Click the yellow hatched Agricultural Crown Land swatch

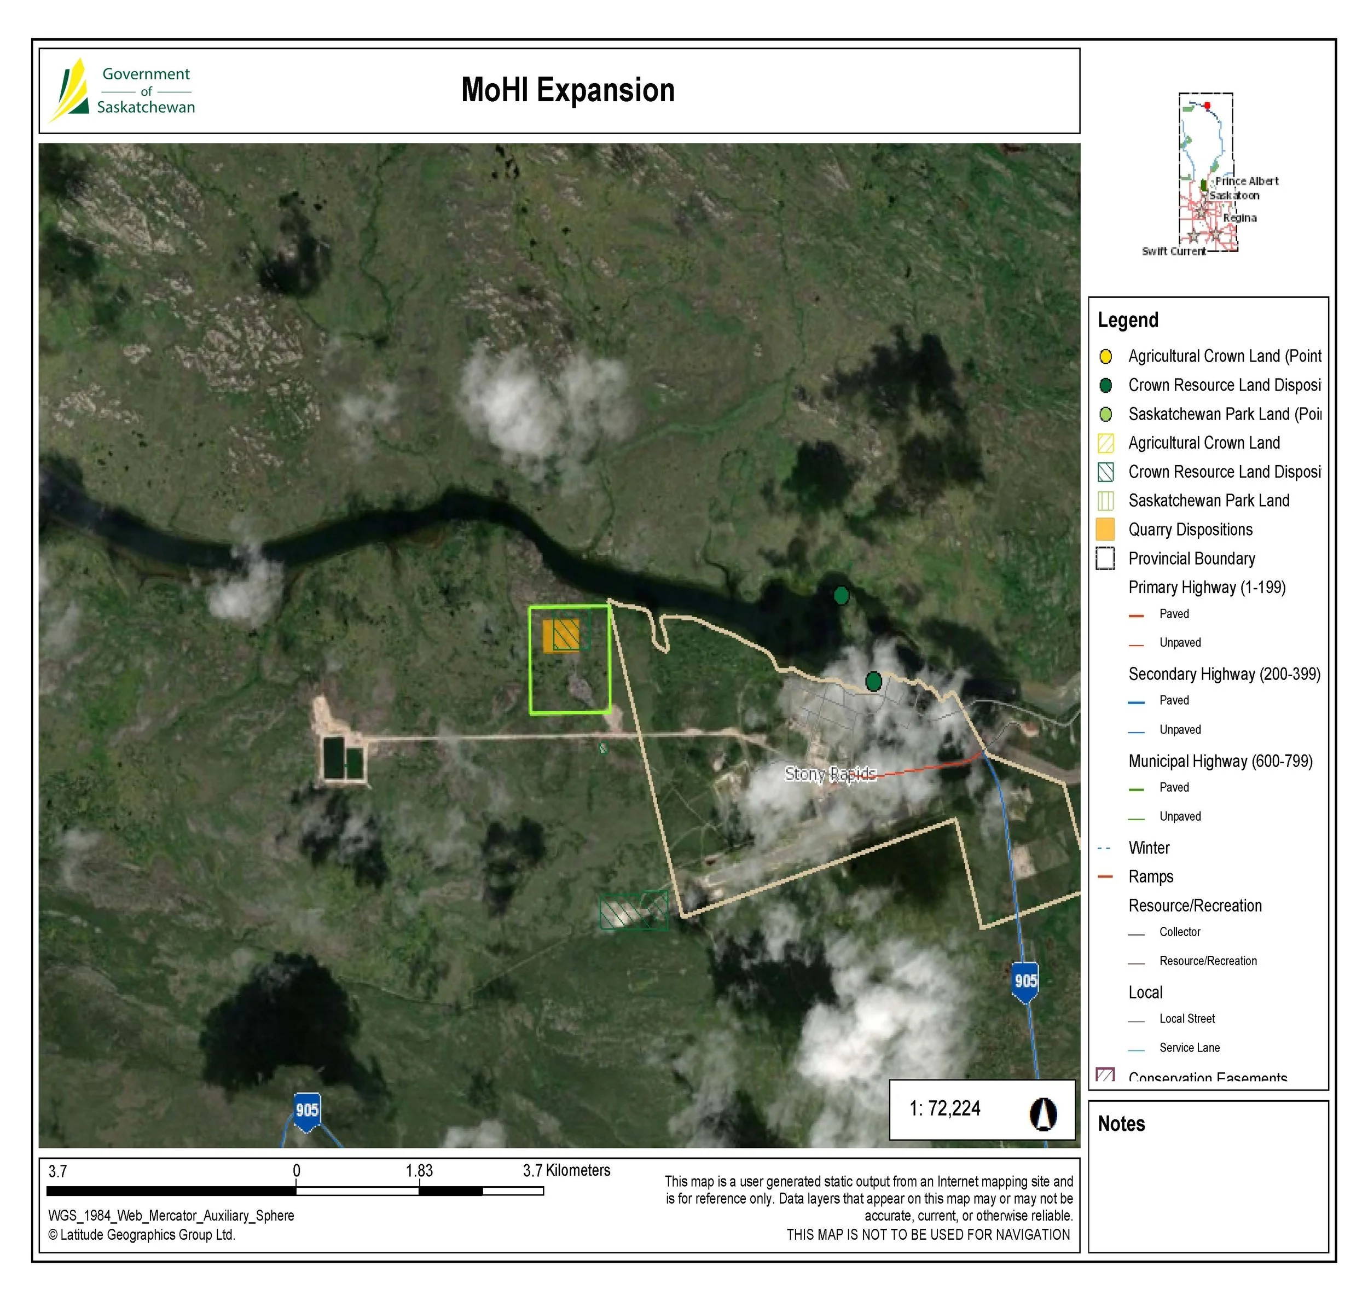1105,443
